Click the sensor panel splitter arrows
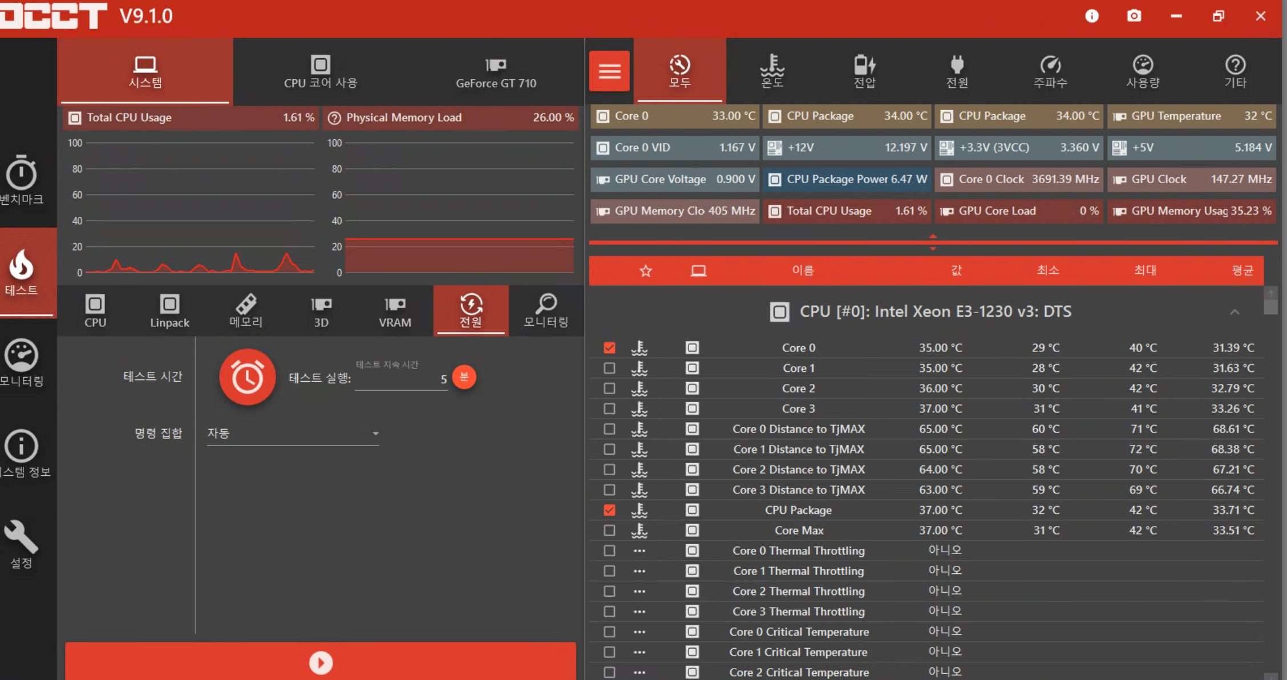Image resolution: width=1287 pixels, height=680 pixels. click(933, 242)
